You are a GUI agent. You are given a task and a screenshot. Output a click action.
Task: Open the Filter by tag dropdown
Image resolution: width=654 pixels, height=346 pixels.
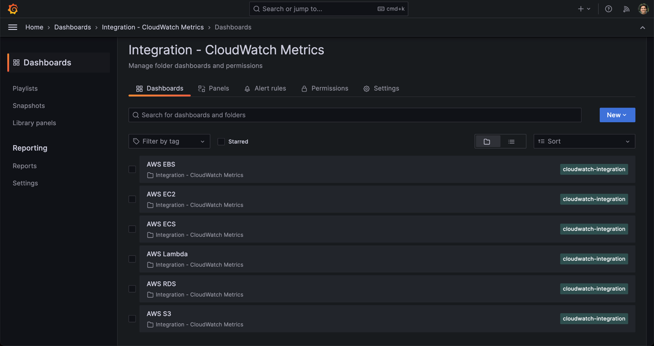[169, 141]
